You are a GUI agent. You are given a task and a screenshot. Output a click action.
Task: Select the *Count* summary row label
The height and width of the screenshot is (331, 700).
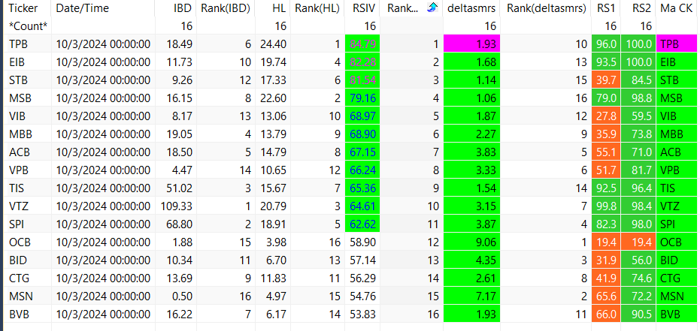tap(28, 26)
